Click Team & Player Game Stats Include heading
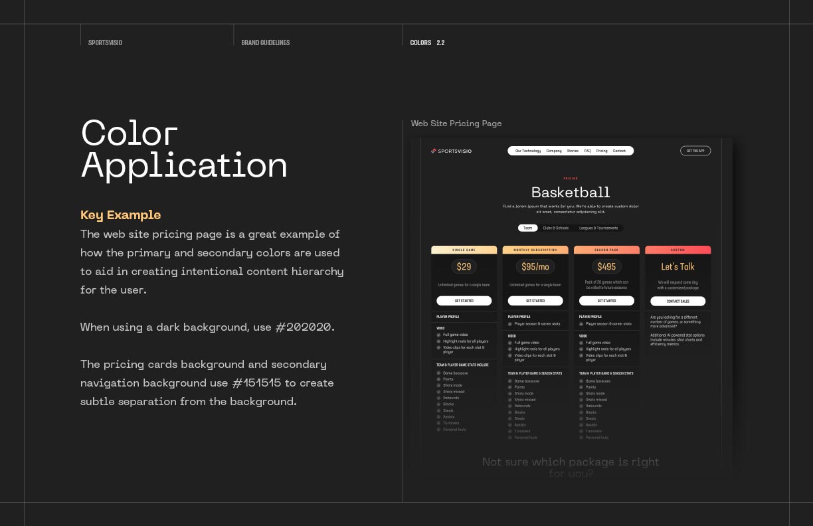This screenshot has height=526, width=813. pyautogui.click(x=462, y=365)
